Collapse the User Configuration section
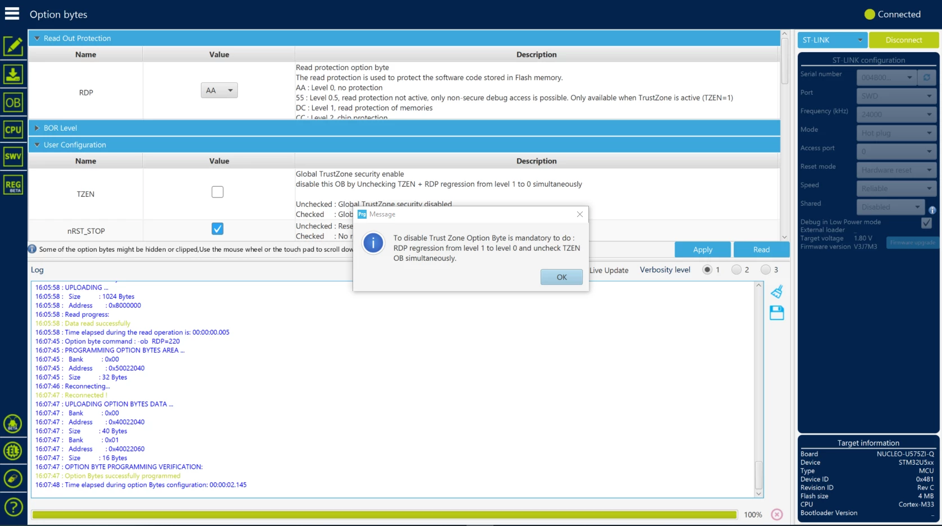 tap(37, 145)
